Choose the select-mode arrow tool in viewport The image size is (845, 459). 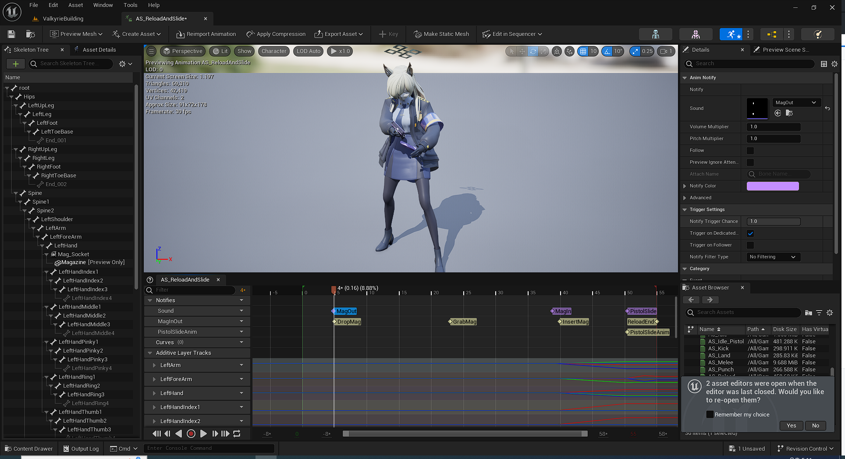[x=511, y=51]
